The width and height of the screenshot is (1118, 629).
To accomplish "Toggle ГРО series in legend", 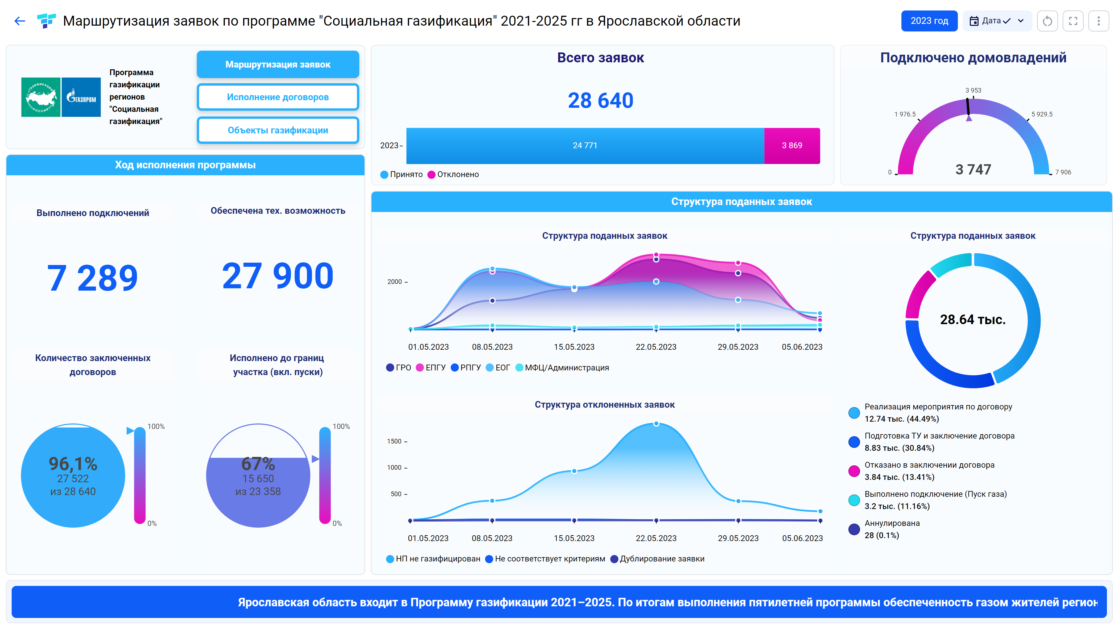I will (398, 368).
